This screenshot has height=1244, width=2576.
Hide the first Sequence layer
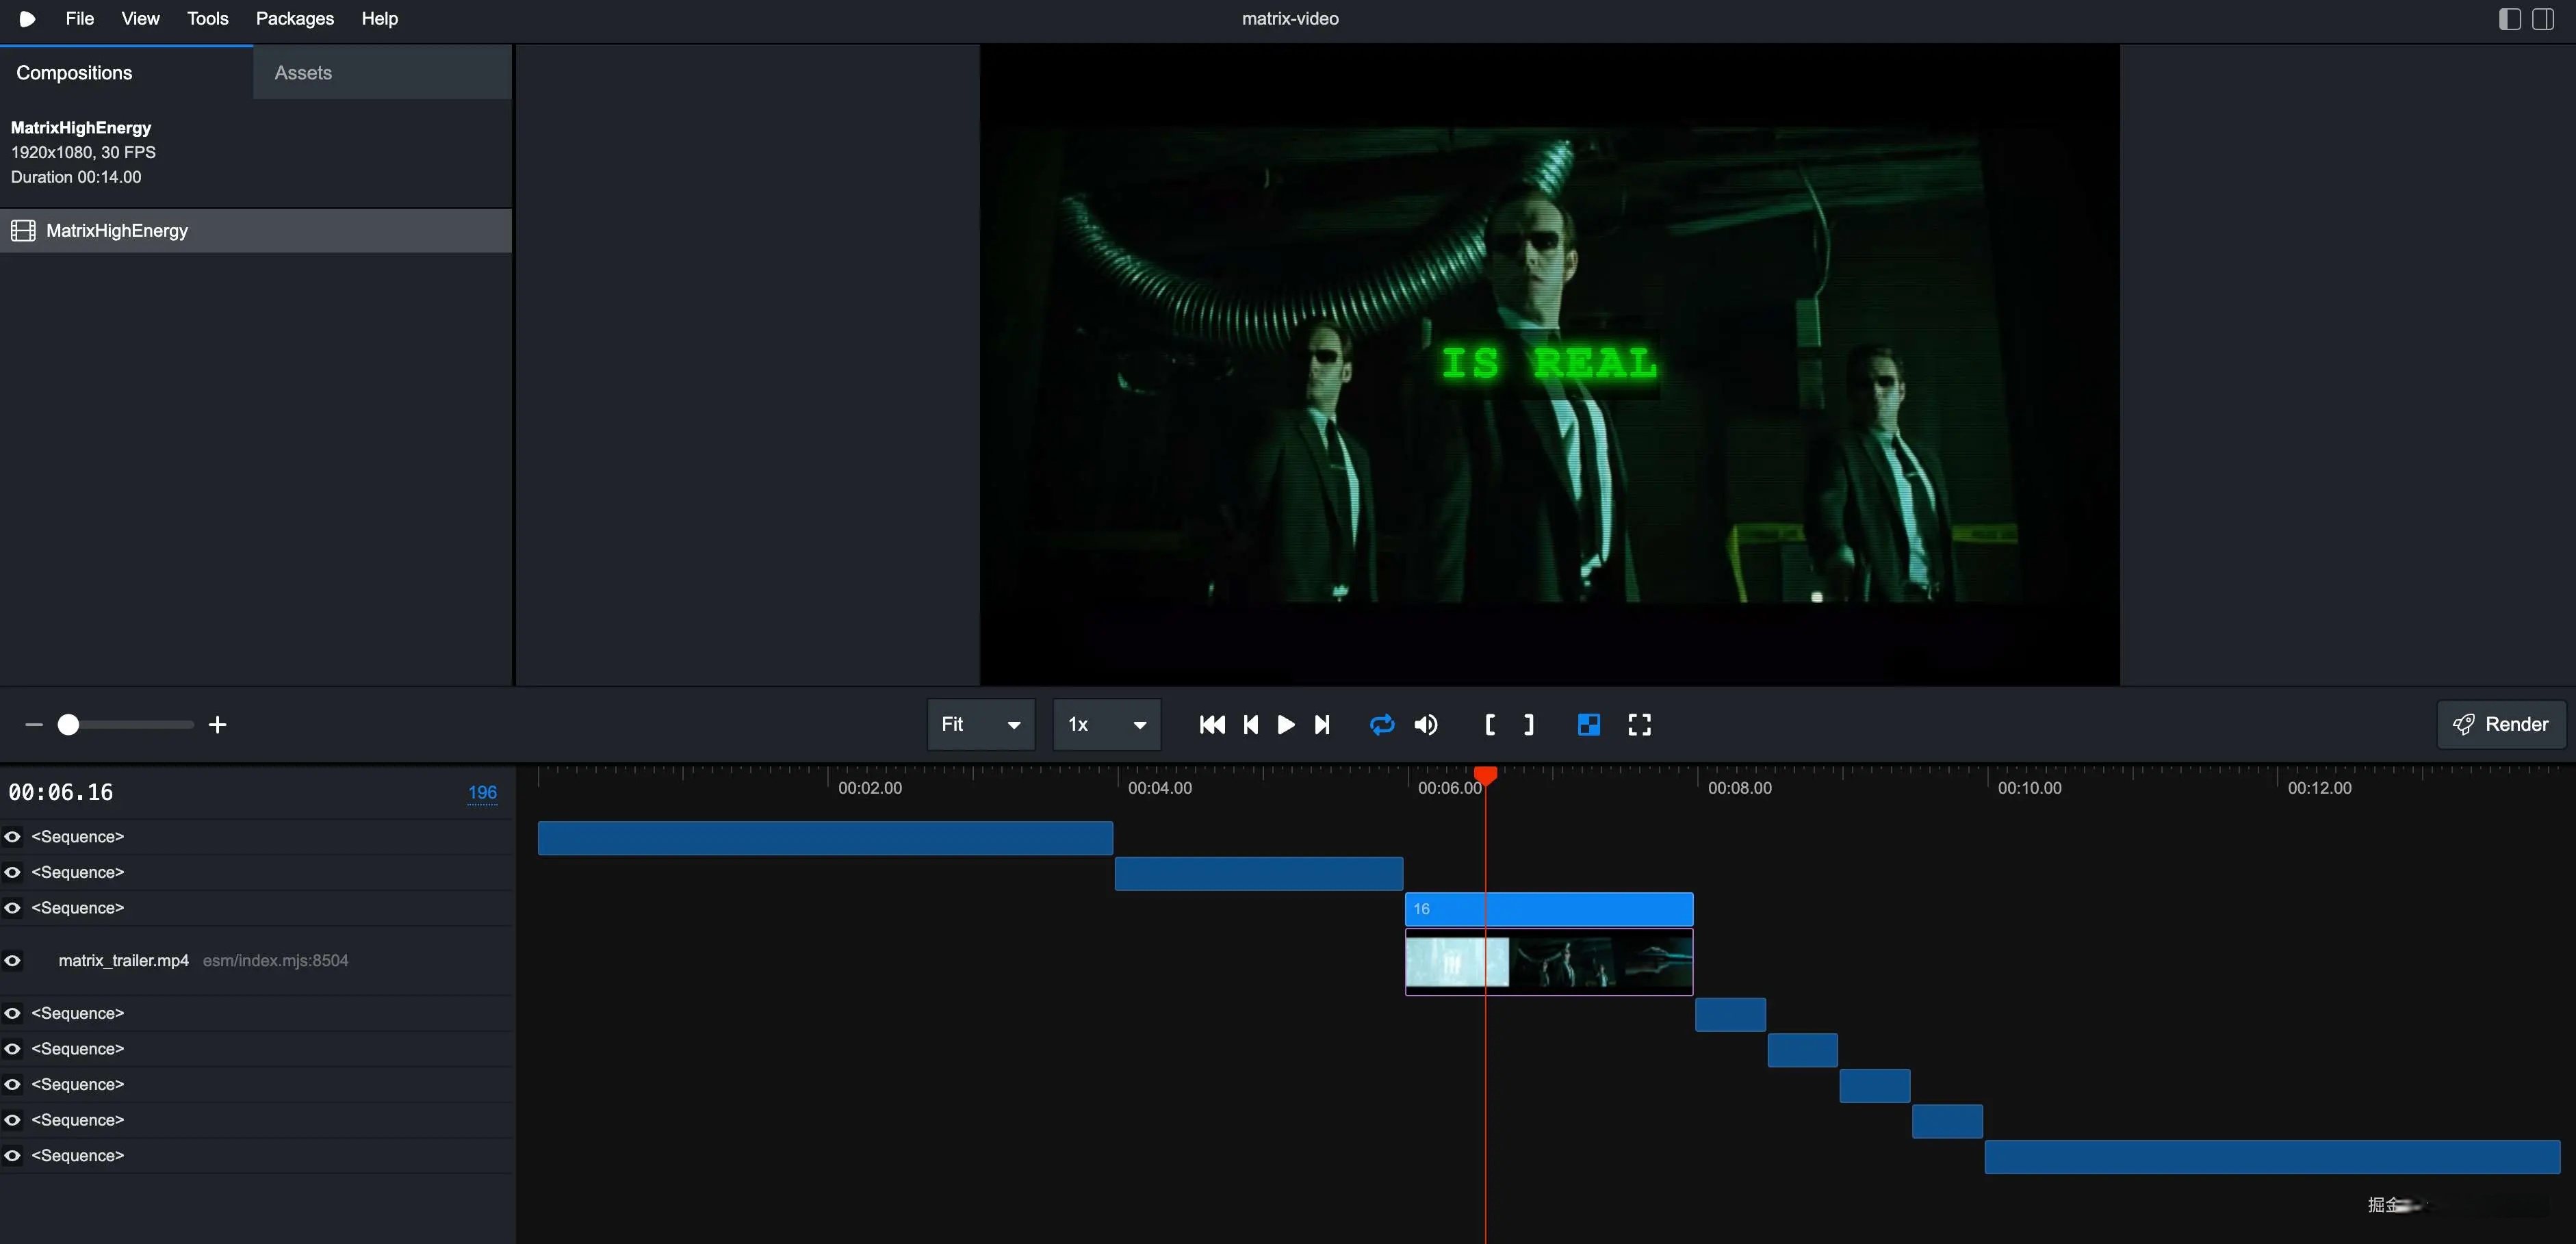[x=13, y=837]
